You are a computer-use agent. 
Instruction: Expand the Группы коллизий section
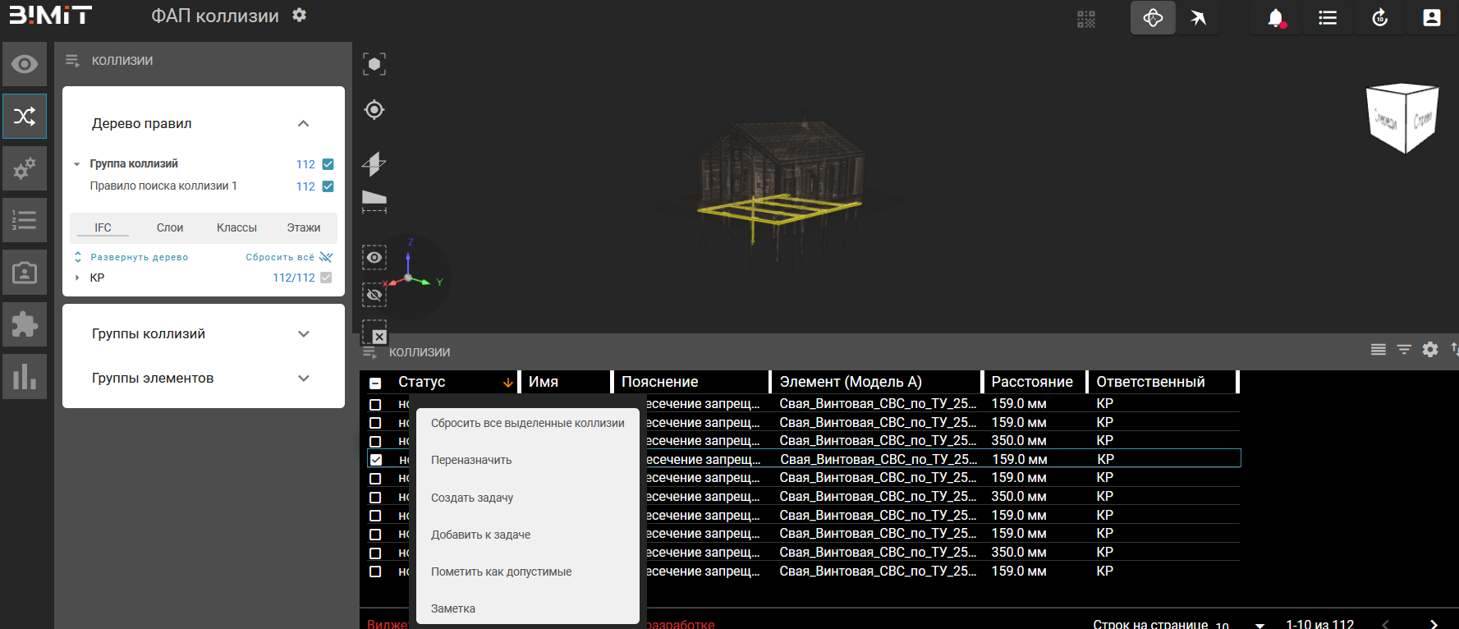[303, 334]
